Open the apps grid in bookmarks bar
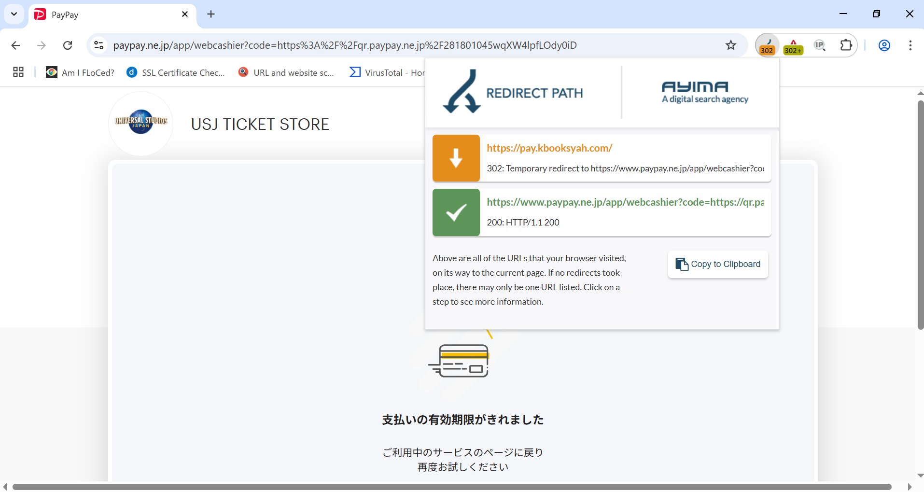 click(x=18, y=72)
